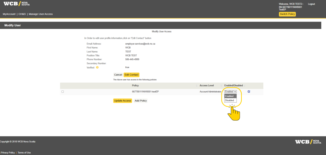The height and width of the screenshot is (155, 326).
Task: Open the Terms of Use footer link
Action: pyautogui.click(x=24, y=152)
